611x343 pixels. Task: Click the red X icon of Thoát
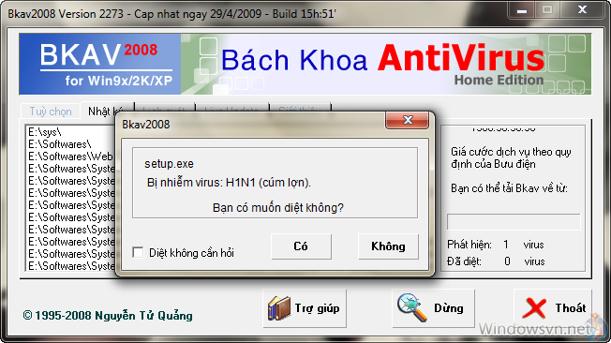(x=534, y=308)
